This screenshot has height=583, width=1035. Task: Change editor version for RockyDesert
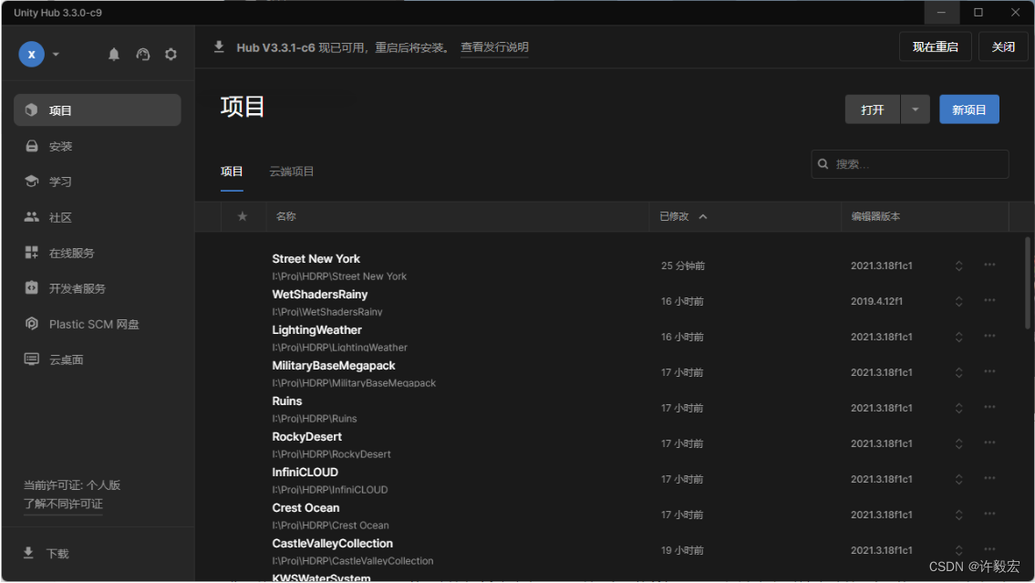958,443
